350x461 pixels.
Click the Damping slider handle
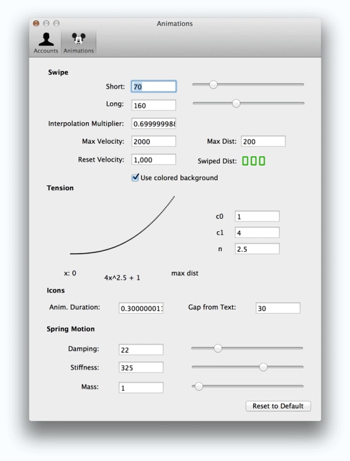coord(218,348)
